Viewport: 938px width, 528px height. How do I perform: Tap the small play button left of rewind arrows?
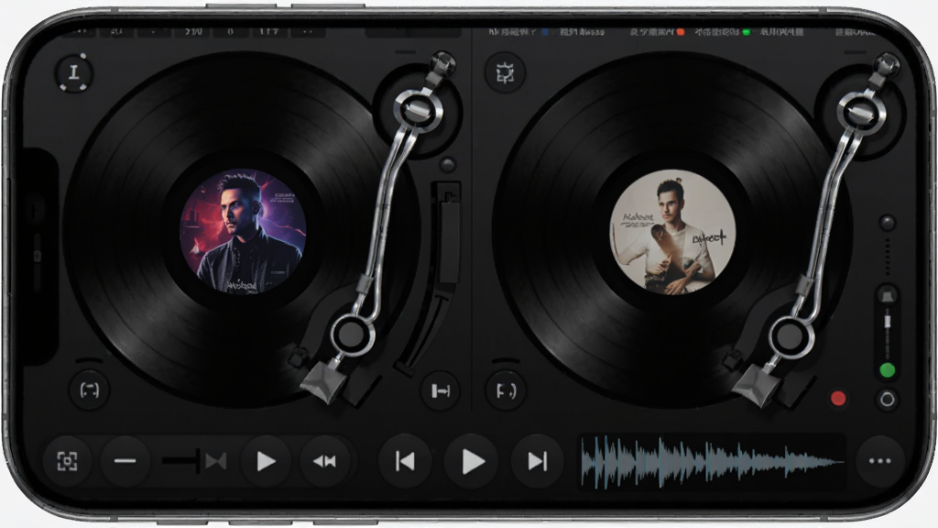[266, 461]
